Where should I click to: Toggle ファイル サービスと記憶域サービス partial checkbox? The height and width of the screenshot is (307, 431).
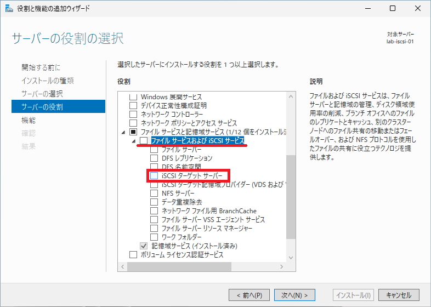133,132
